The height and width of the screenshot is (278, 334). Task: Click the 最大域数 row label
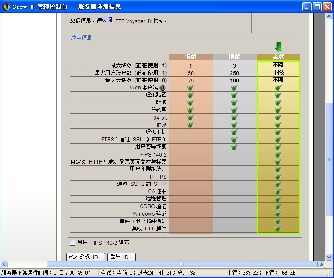coord(138,65)
